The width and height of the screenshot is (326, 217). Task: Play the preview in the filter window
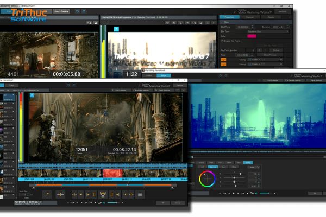(x=234, y=193)
